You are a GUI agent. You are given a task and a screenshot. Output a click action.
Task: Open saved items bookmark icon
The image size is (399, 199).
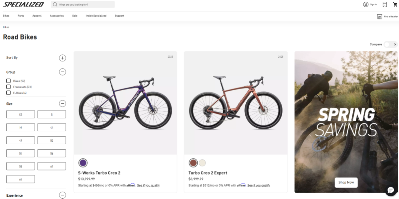[x=385, y=4]
